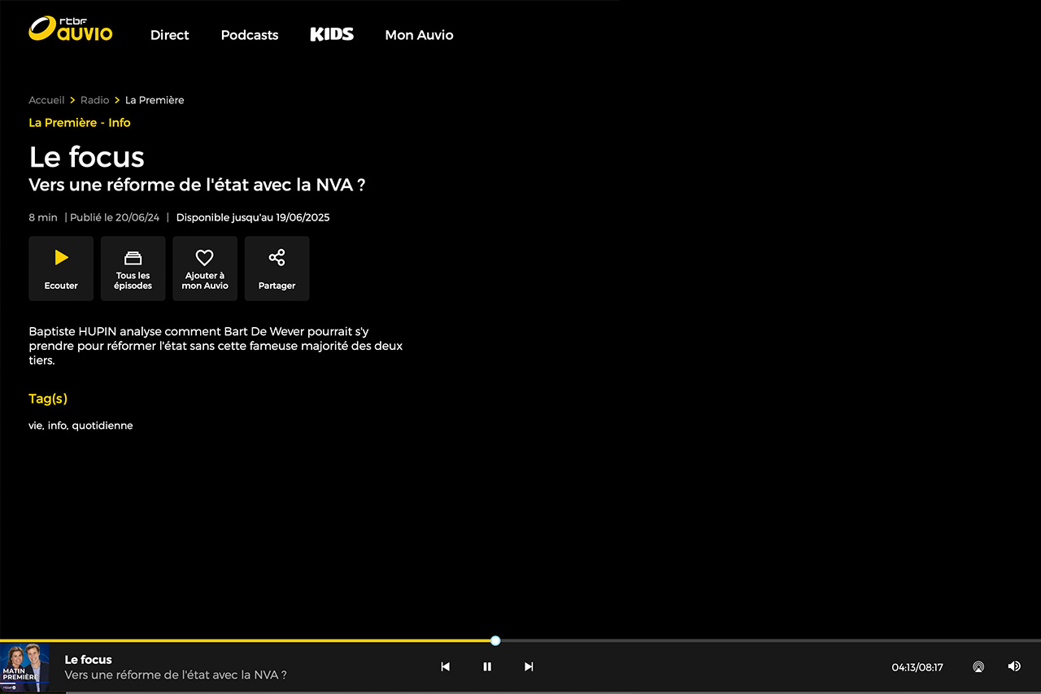
Task: Skip to the next track
Action: pyautogui.click(x=529, y=667)
